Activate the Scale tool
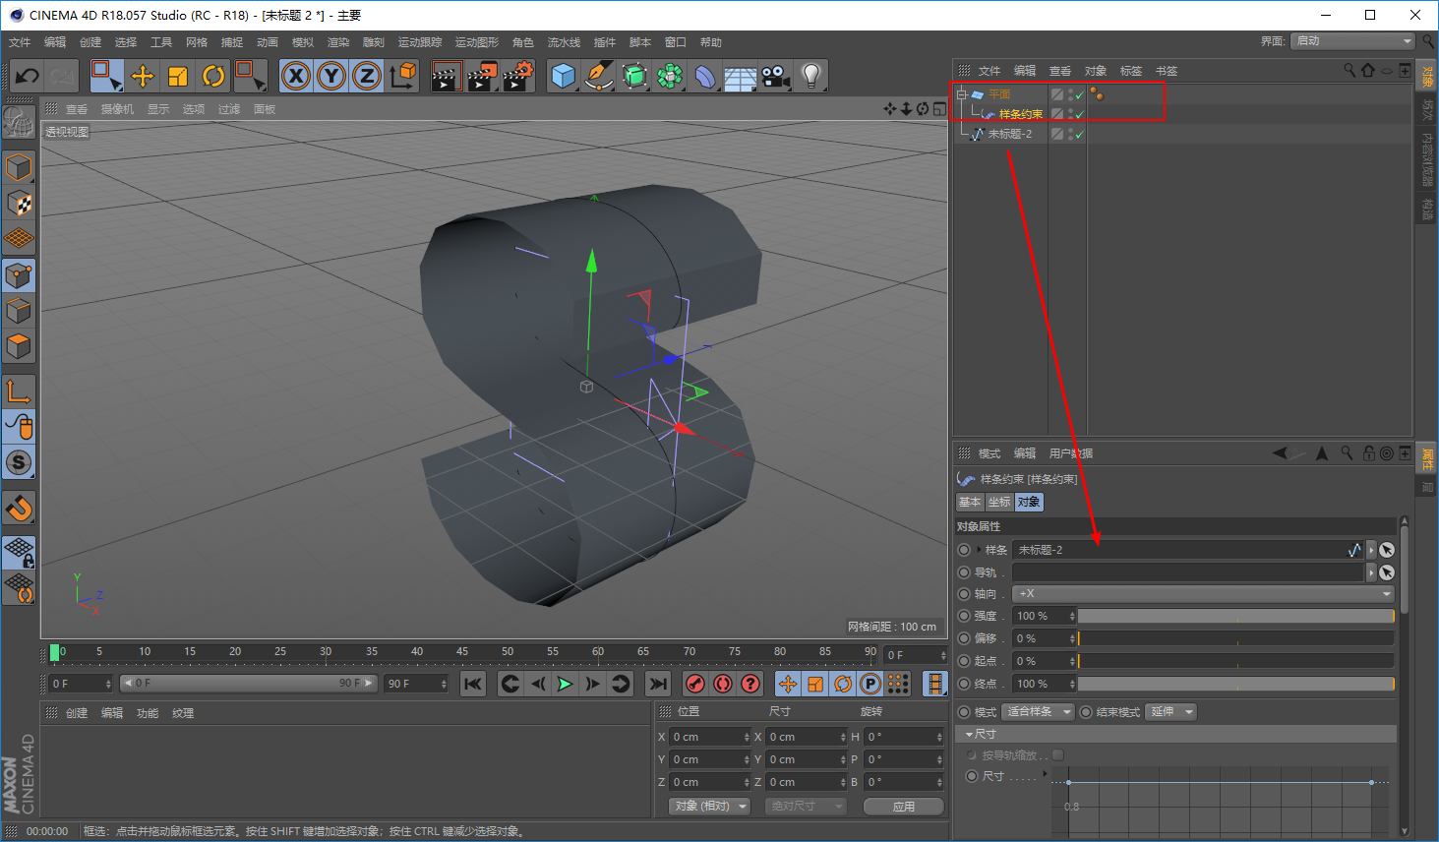The height and width of the screenshot is (842, 1439). [x=178, y=76]
